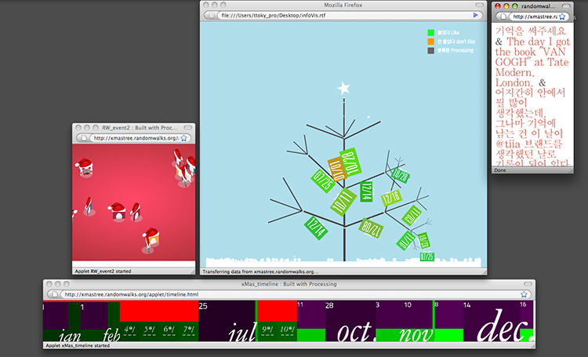Click the orange 10/01 tag on tree
This screenshot has height=357, width=588.
click(336, 167)
